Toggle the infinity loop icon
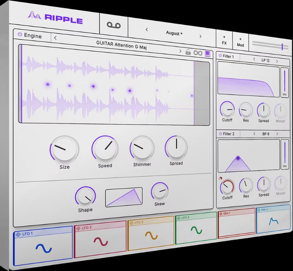The image size is (293, 271). (198, 53)
